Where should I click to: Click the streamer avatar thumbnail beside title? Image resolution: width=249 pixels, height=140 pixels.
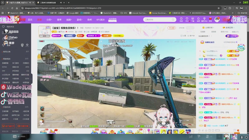[45, 32]
